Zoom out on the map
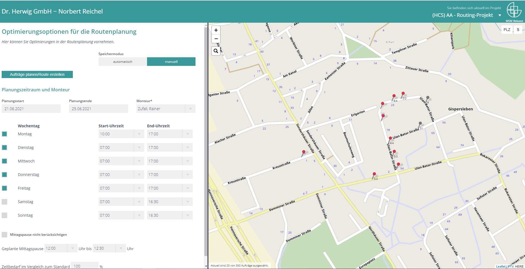This screenshot has height=269, width=525. pos(216,39)
